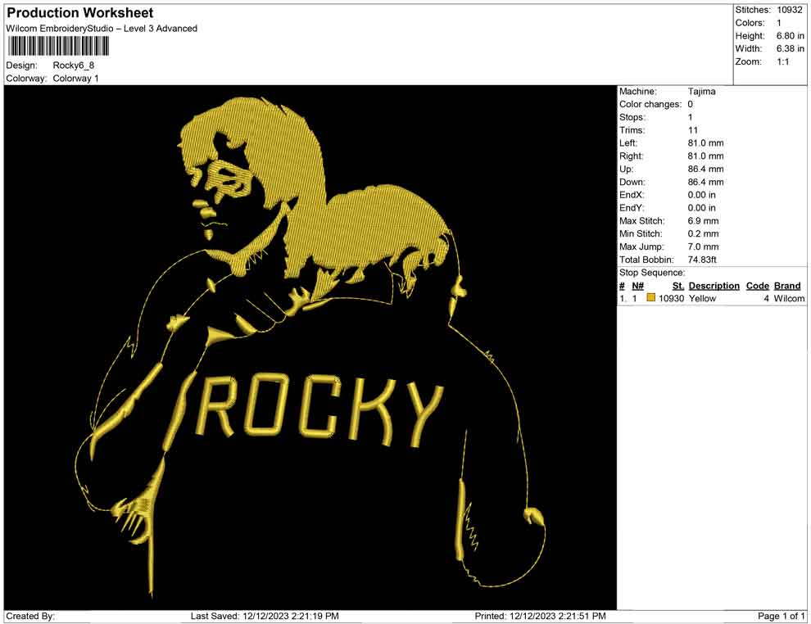
Task: Click the 'St.' column header
Action: [x=678, y=286]
